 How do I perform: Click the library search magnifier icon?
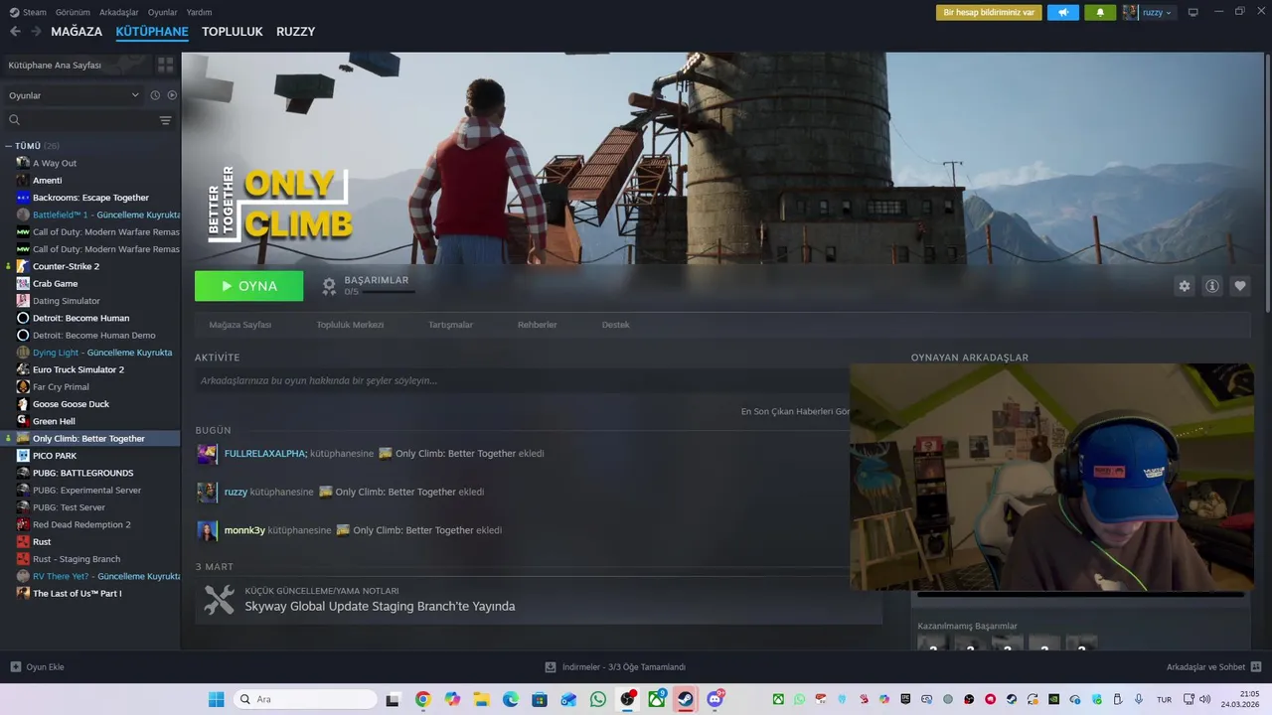pos(15,120)
